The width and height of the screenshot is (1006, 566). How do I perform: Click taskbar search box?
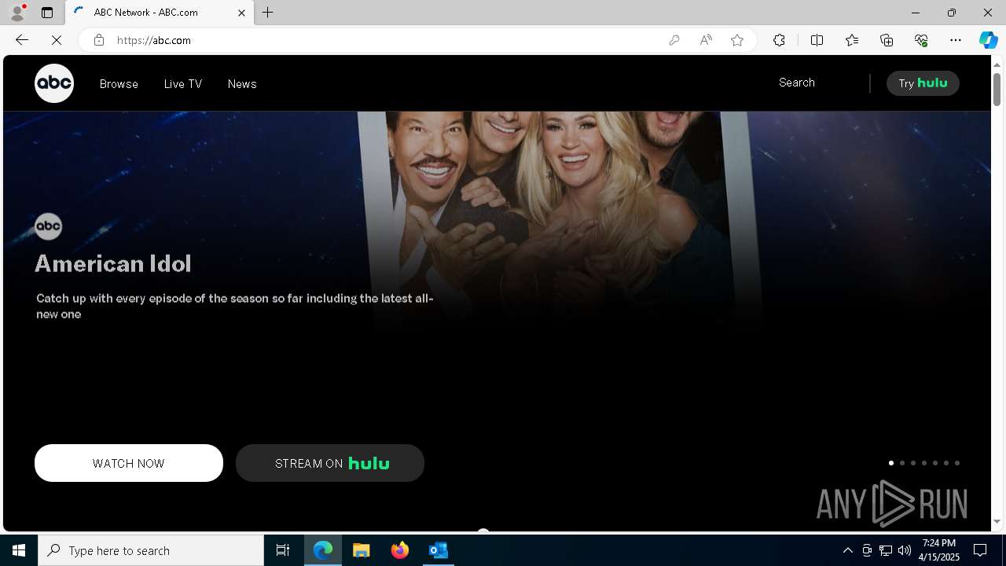point(151,550)
